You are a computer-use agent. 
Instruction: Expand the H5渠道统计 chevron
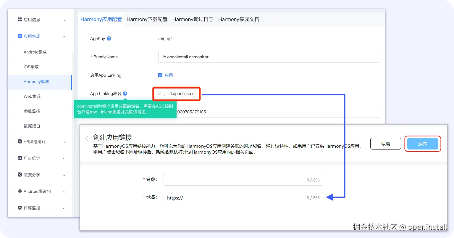click(64, 142)
